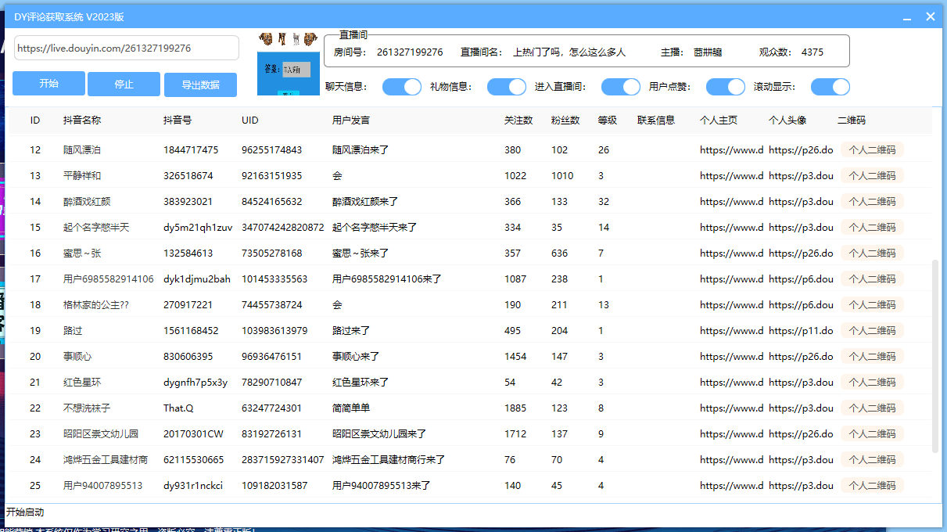Select the 抖音号 cell That.Q
This screenshot has width=947, height=532.
click(178, 408)
